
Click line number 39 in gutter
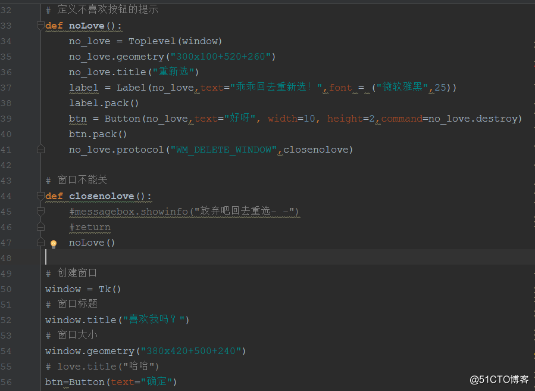pos(6,119)
